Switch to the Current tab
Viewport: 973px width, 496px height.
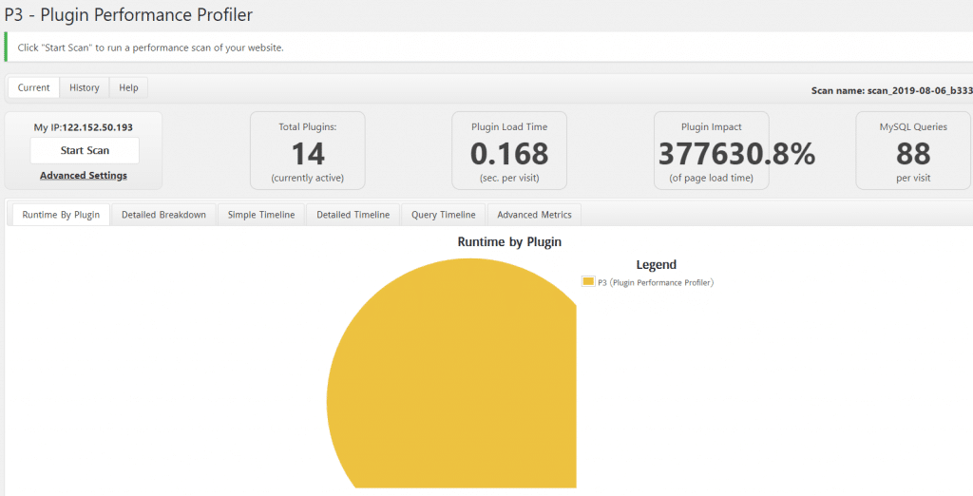pyautogui.click(x=33, y=87)
